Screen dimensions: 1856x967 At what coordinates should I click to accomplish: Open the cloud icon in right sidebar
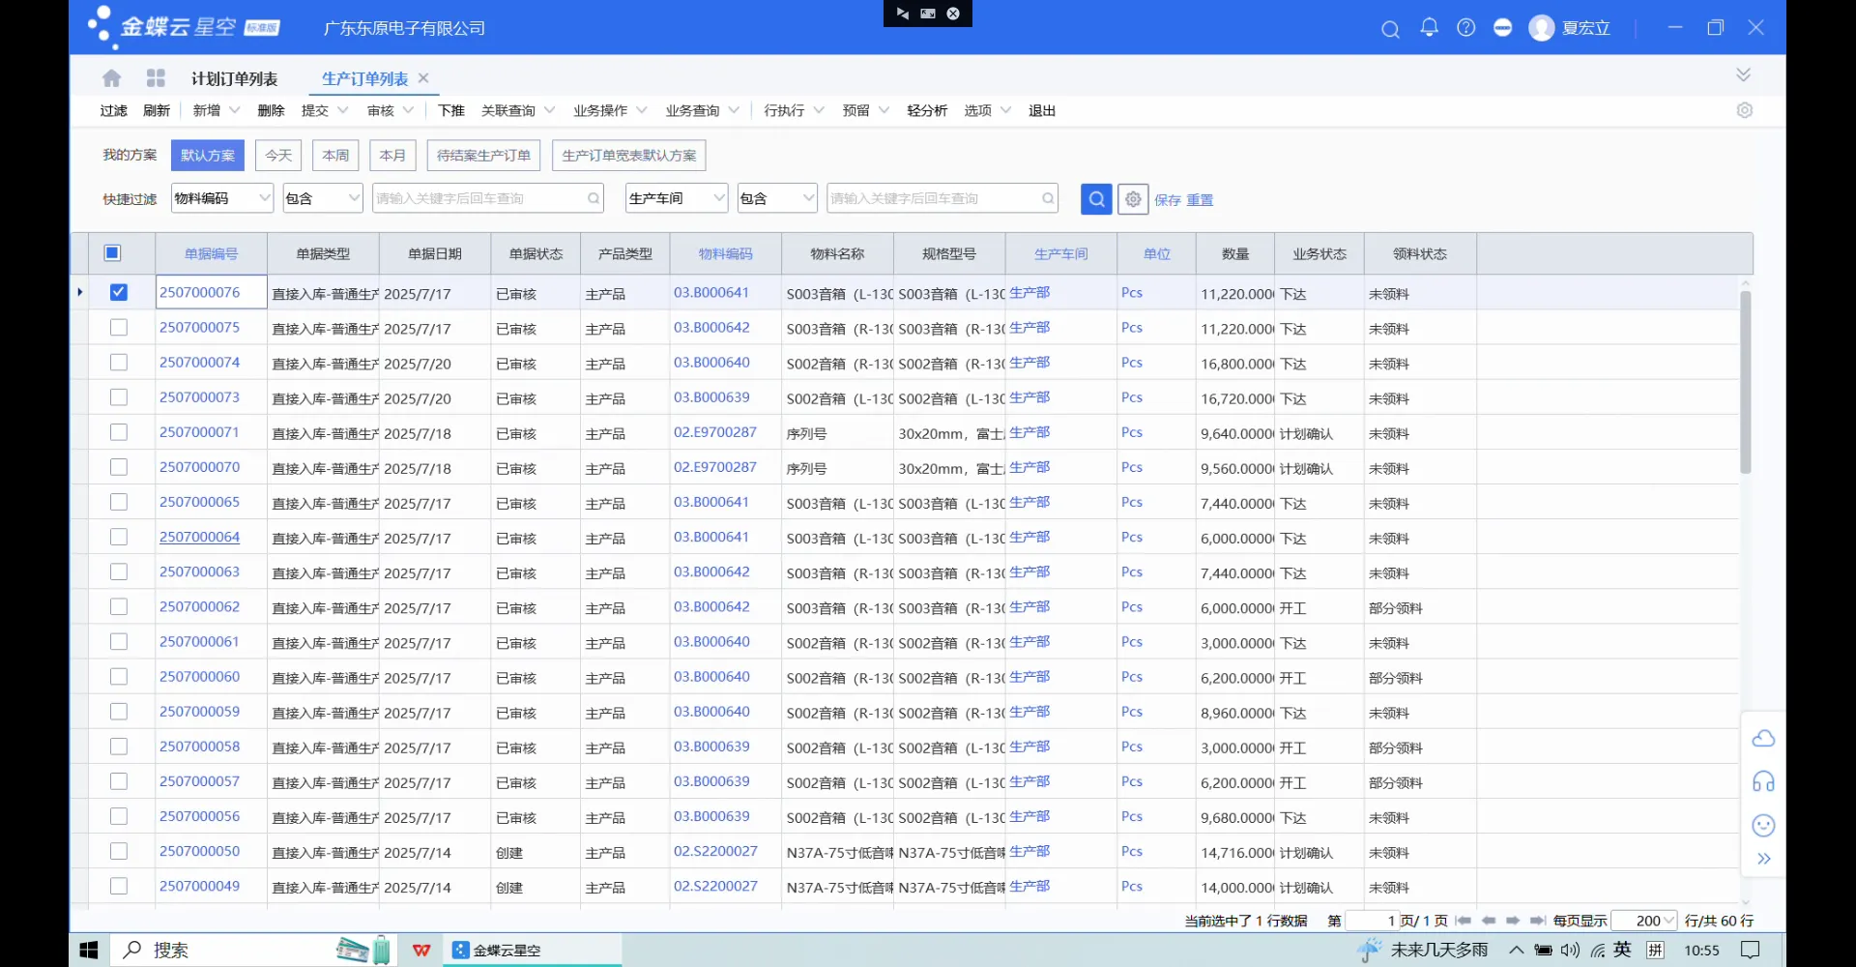click(x=1763, y=739)
